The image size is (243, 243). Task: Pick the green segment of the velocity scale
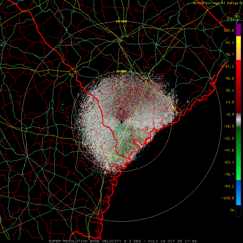pos(238,153)
